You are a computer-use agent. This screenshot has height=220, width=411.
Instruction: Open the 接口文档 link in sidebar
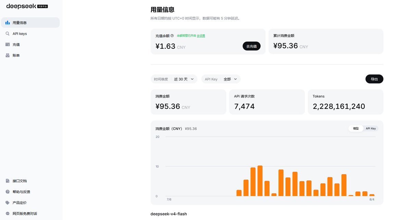pos(30,181)
